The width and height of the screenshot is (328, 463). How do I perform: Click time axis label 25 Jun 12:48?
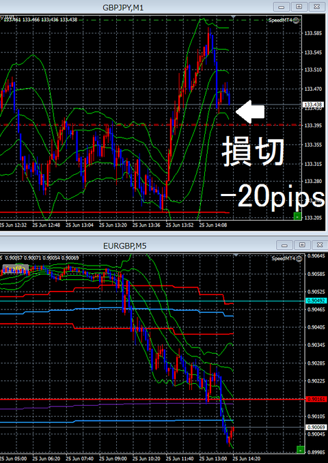click(46, 225)
